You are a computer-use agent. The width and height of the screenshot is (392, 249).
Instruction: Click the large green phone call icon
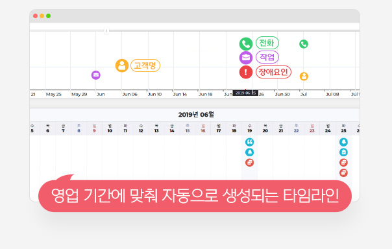246,44
